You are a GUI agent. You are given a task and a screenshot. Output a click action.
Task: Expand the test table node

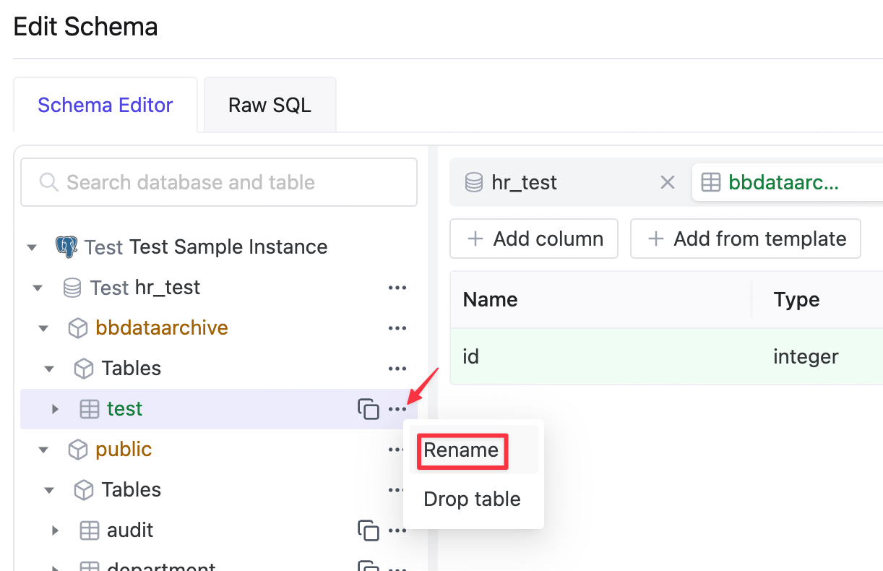(55, 409)
